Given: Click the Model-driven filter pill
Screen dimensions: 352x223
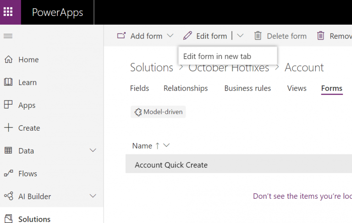Looking at the screenshot, I should click(158, 111).
